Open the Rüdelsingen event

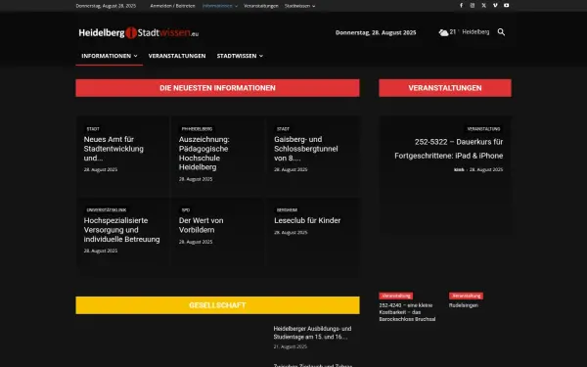pyautogui.click(x=464, y=305)
